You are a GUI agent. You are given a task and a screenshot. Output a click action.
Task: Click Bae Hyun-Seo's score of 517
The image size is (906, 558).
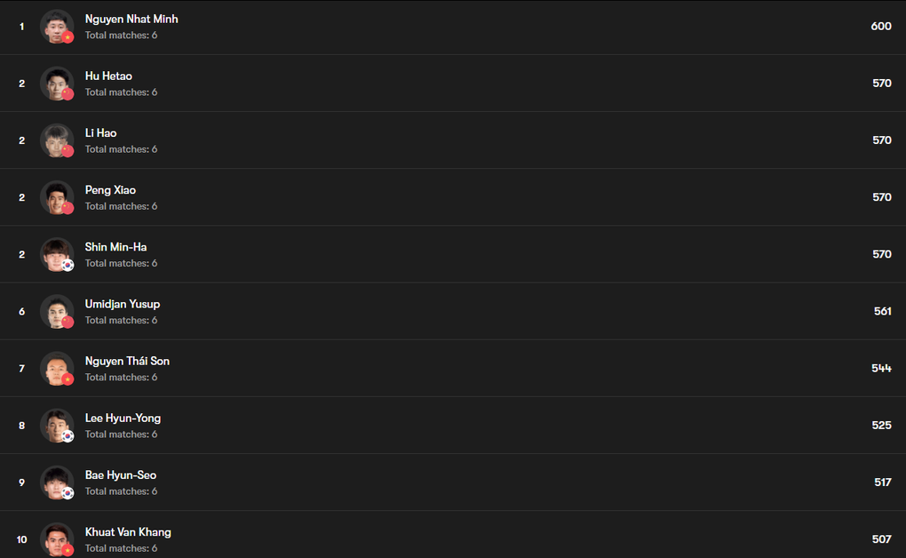[x=882, y=482]
